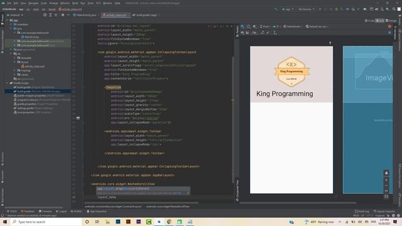402x226 pixels.
Task: Open the Pixel device preview dropdown
Action: [x=265, y=26]
